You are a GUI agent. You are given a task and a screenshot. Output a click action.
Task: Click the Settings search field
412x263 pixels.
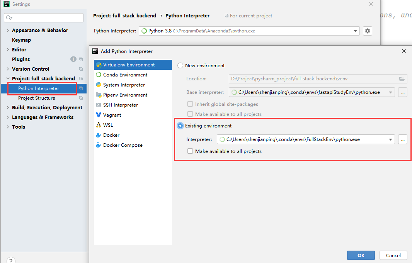[x=44, y=18]
